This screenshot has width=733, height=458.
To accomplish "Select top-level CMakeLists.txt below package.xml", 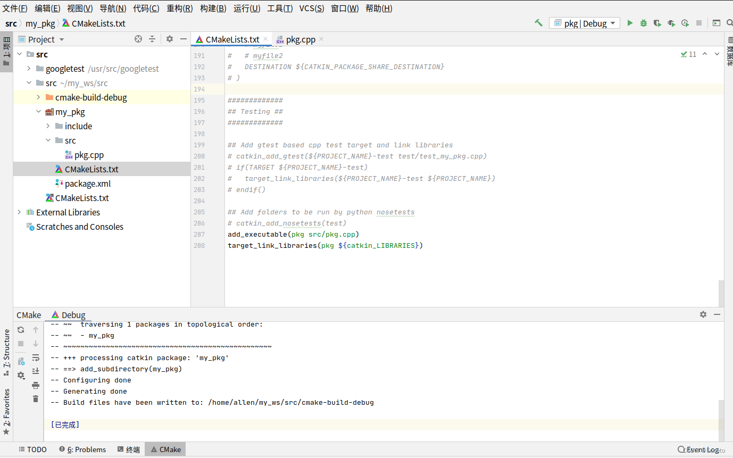I will tap(82, 198).
